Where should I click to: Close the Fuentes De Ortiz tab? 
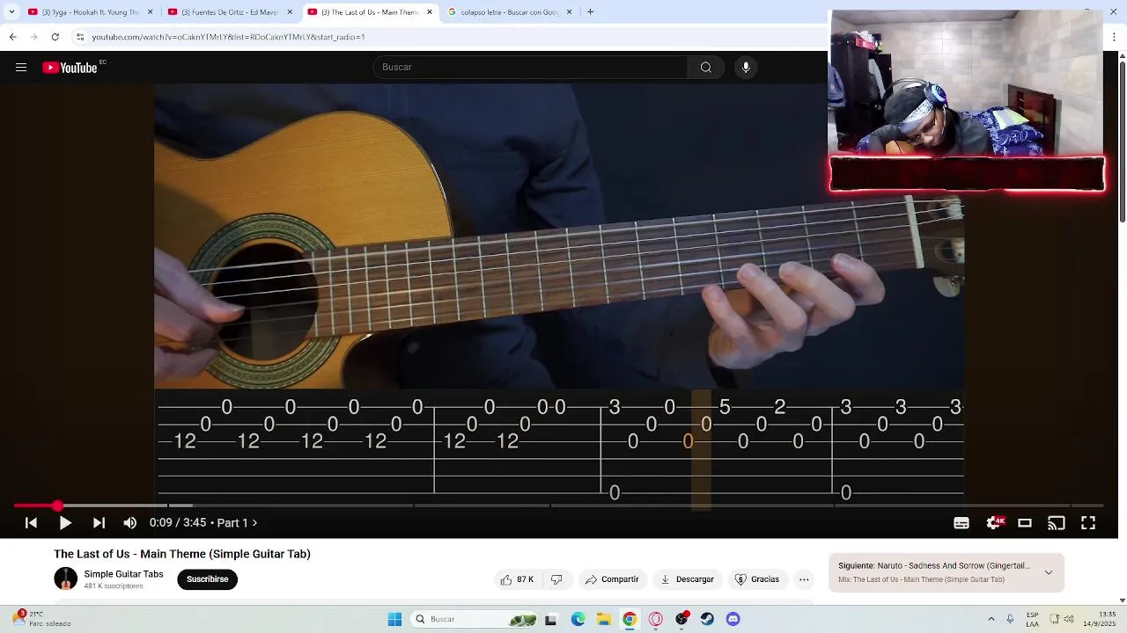coord(290,12)
